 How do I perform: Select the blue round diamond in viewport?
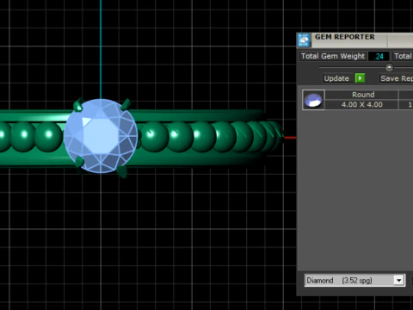(x=101, y=136)
